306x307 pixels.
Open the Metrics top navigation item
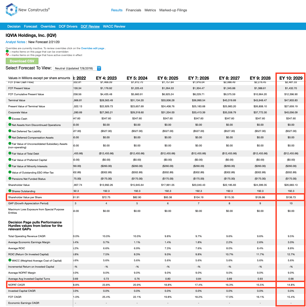[150, 10]
